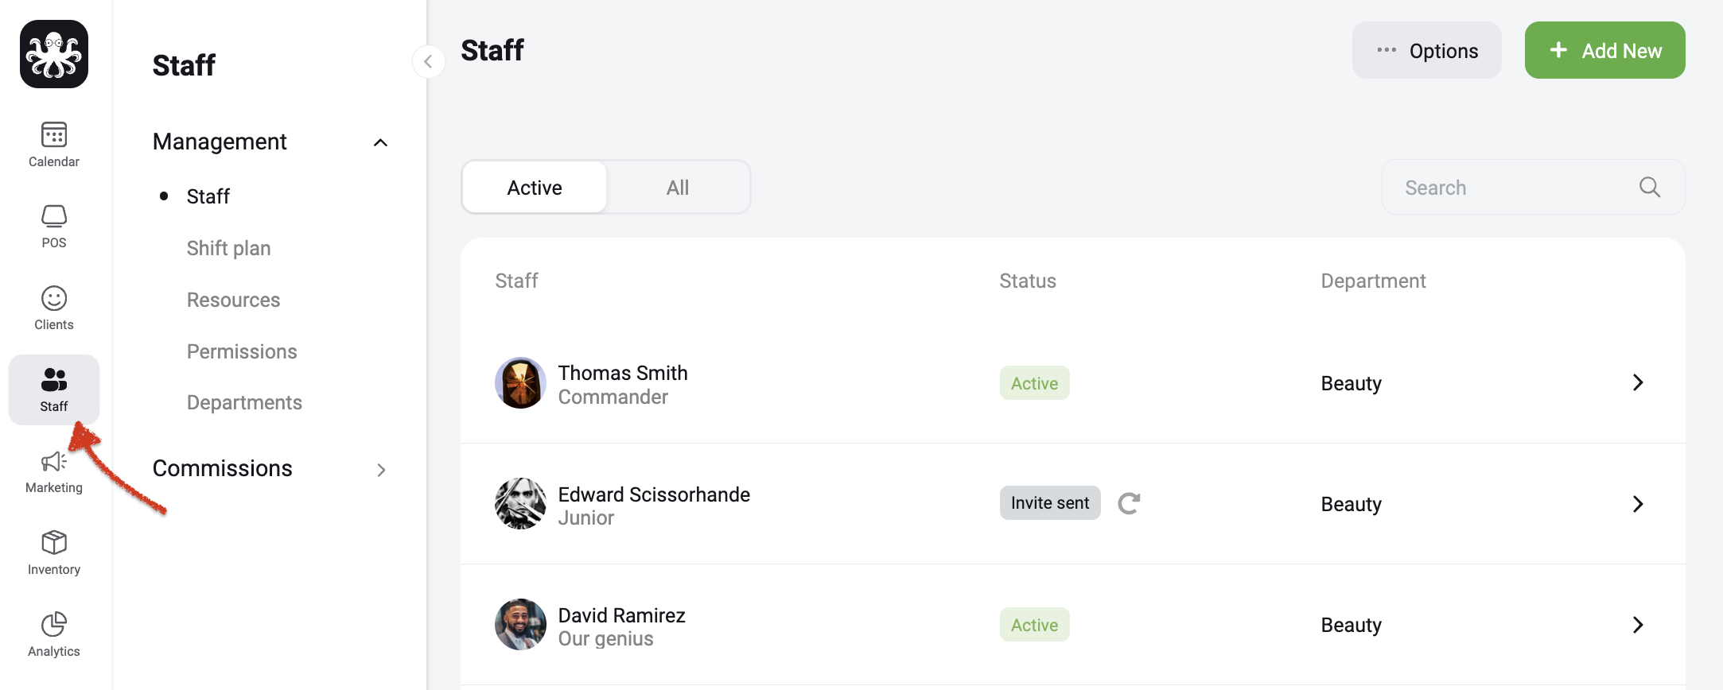Select the Active tab

coord(535,188)
